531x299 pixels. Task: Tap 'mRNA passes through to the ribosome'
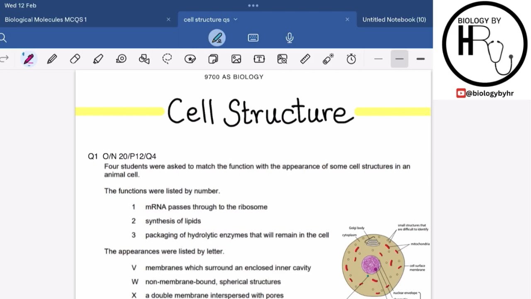[x=206, y=207]
